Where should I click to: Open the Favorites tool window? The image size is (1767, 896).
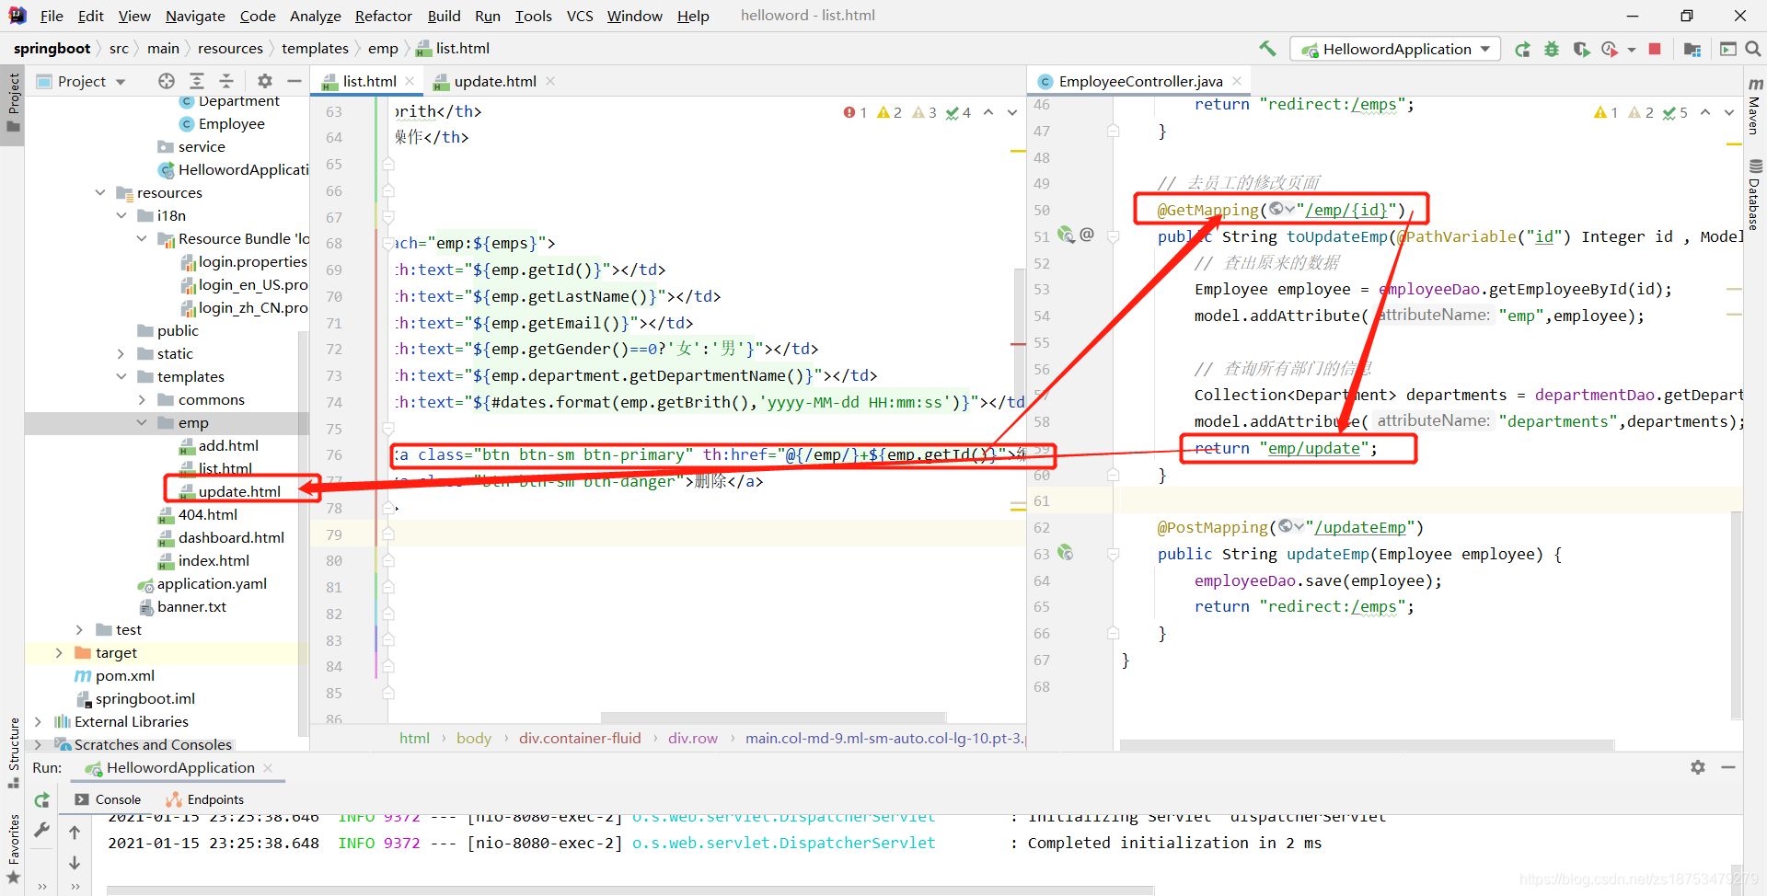[13, 848]
